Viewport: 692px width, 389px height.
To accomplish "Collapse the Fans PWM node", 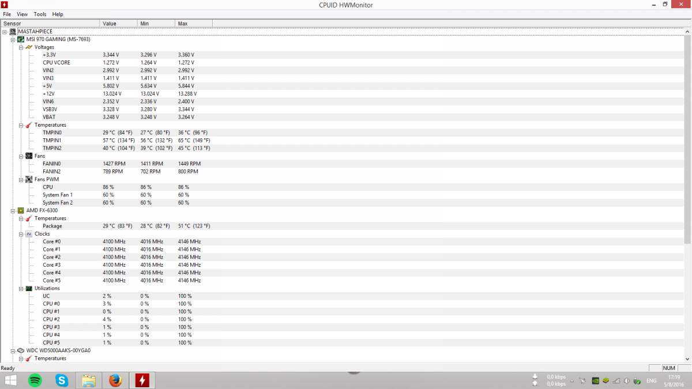I will pyautogui.click(x=21, y=179).
